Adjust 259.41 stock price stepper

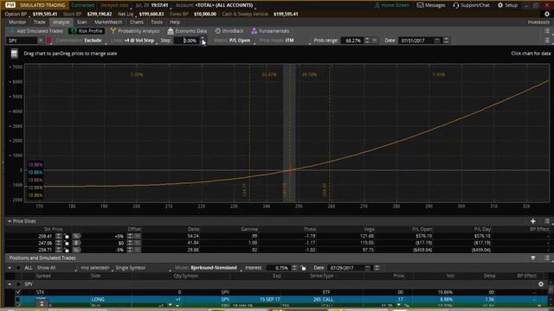click(59, 236)
